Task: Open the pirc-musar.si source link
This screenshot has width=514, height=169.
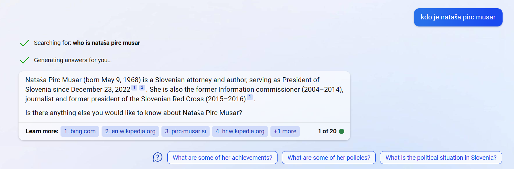Action: coord(186,131)
